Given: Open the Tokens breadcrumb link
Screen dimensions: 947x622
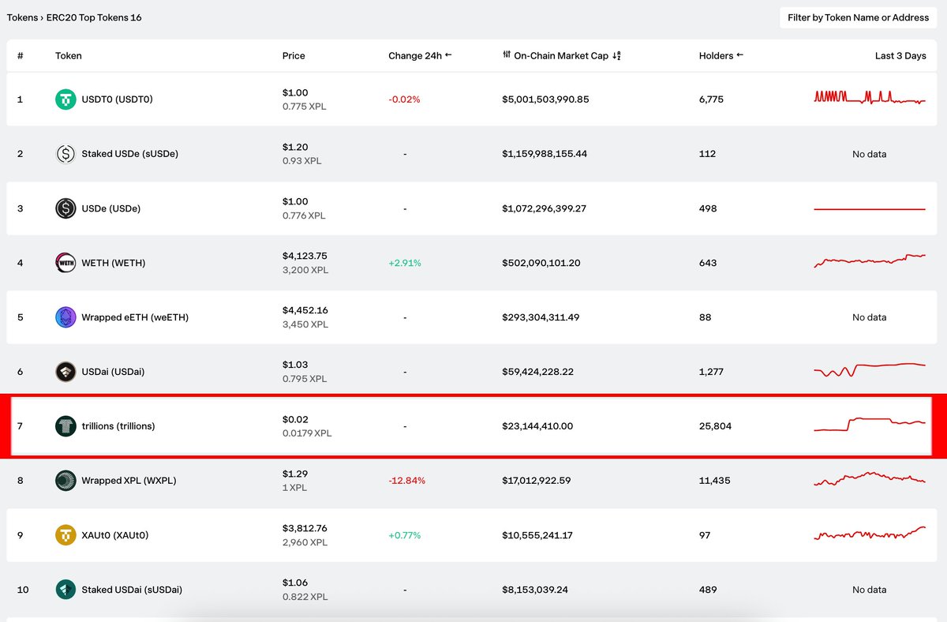Looking at the screenshot, I should coord(22,17).
